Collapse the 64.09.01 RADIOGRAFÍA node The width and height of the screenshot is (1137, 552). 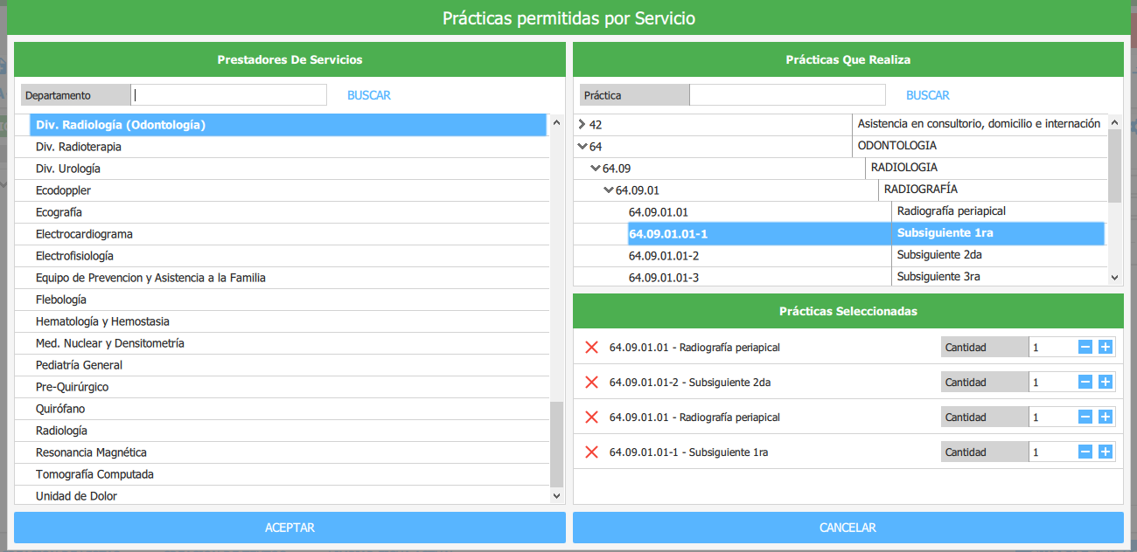[609, 190]
